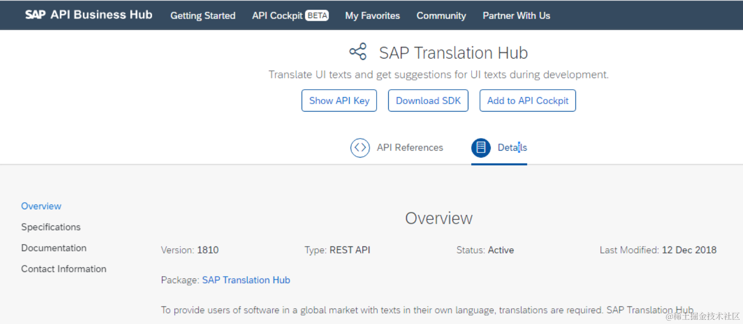Open the SAP Translation Hub package link

pyautogui.click(x=246, y=280)
